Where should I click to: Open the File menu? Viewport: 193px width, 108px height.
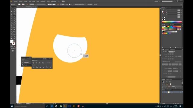16,1
